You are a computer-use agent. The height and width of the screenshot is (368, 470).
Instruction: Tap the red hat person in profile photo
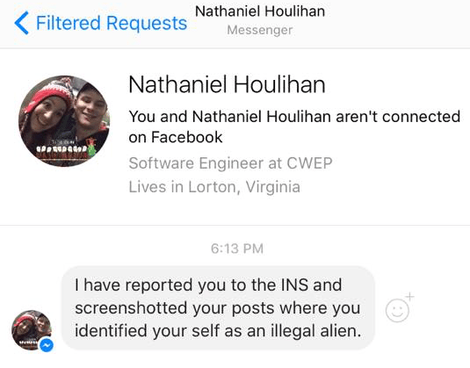47,111
